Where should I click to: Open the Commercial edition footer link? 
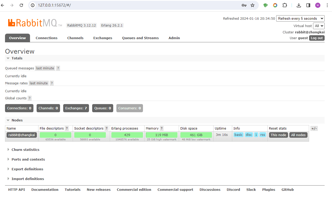pos(134,189)
